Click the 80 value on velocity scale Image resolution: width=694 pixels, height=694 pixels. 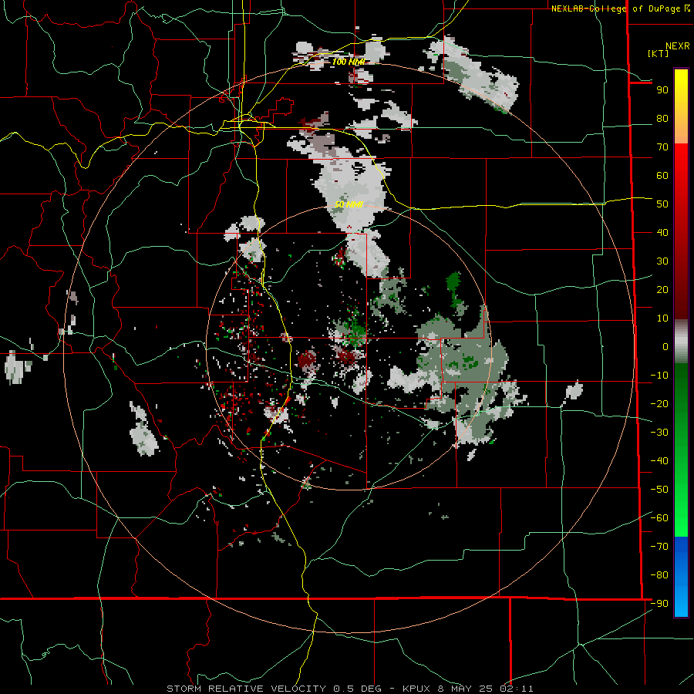[662, 119]
